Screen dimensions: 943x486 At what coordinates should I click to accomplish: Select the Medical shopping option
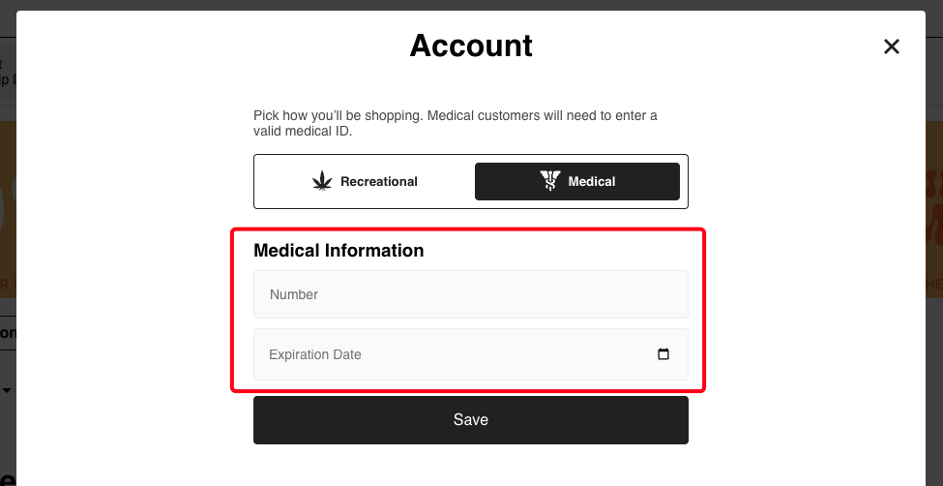pos(577,181)
